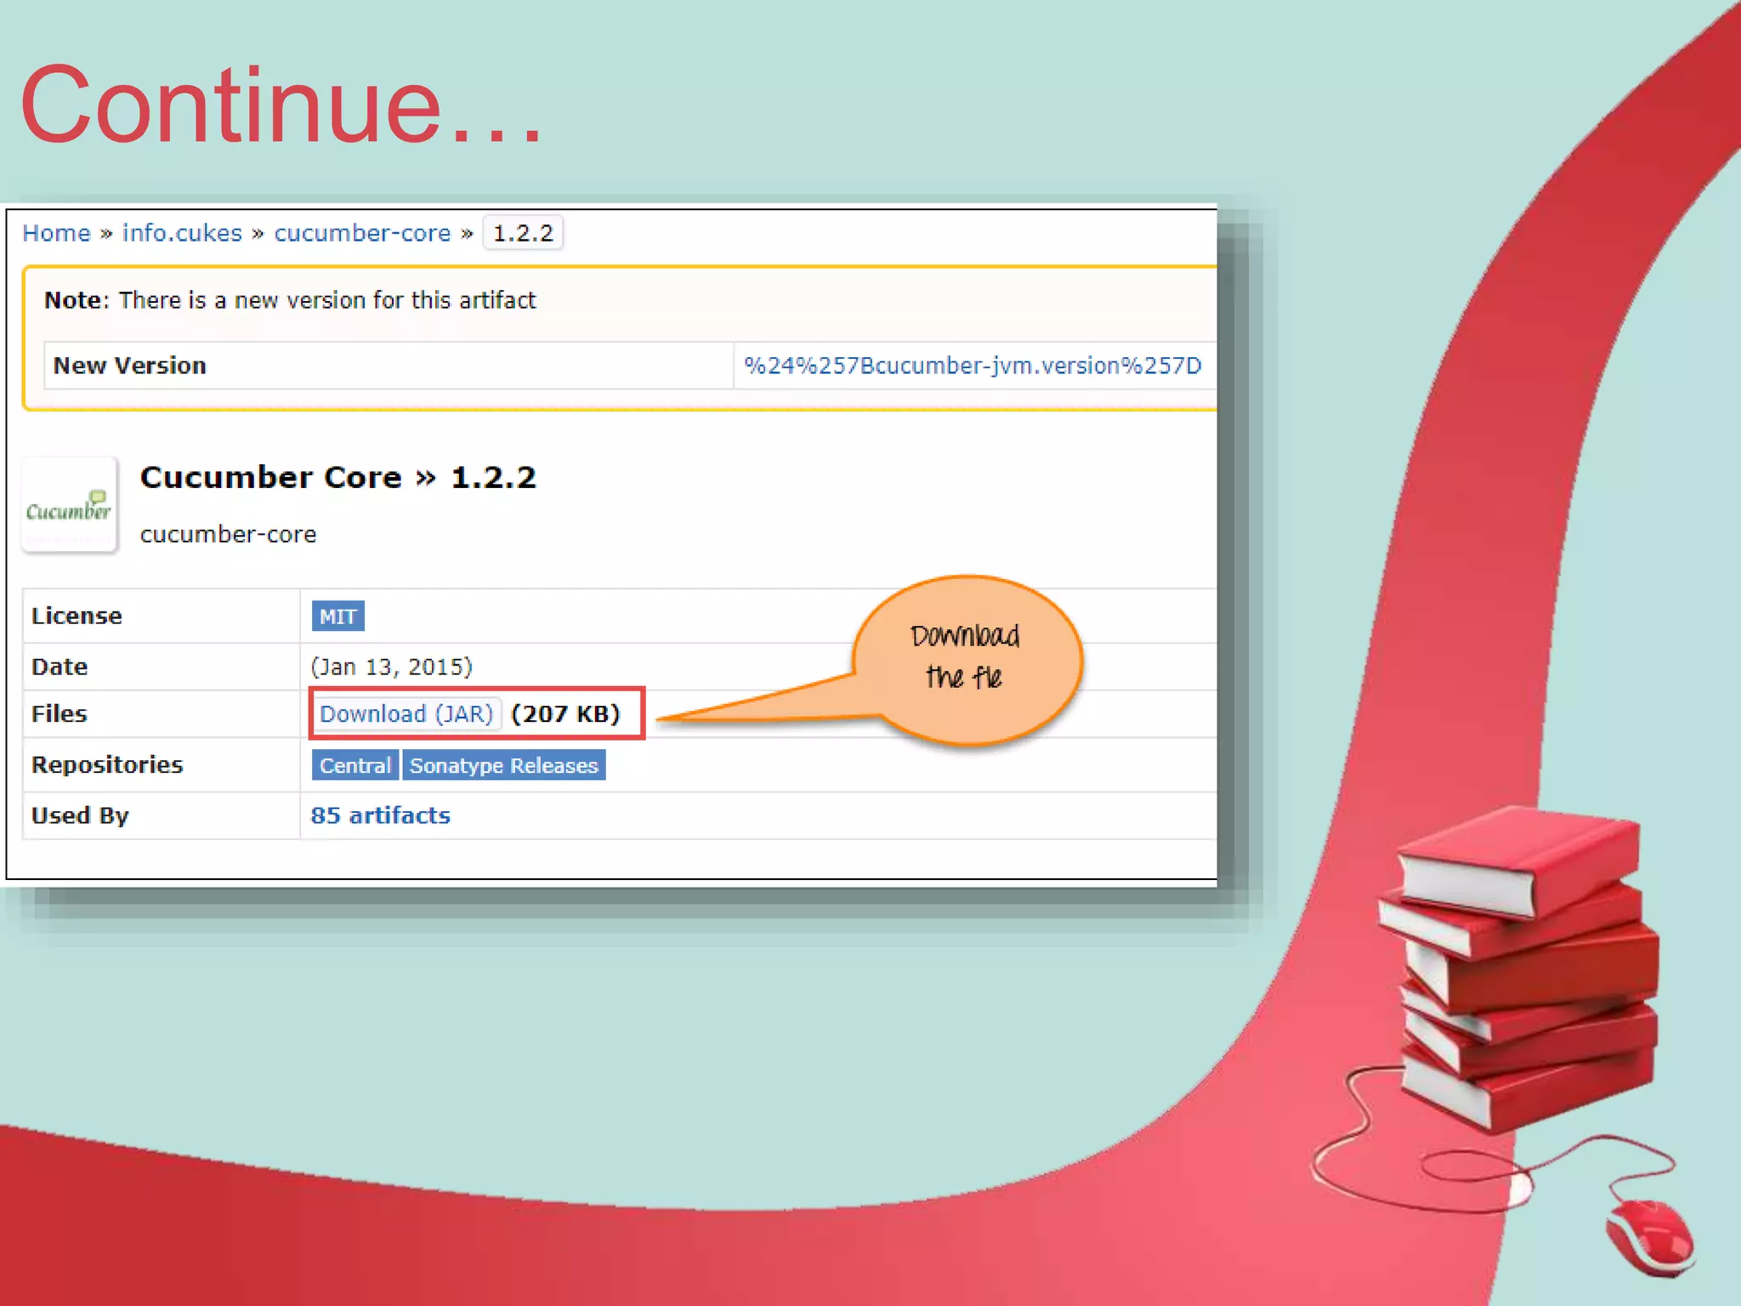Open the Sonatype Releases repository badge
The height and width of the screenshot is (1306, 1741).
504,765
